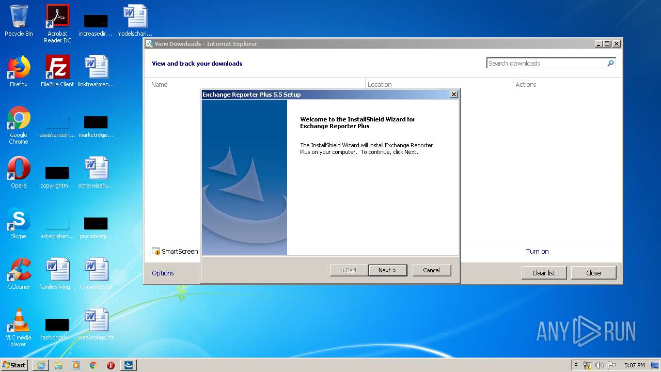Click the search magnifier in downloads
This screenshot has height=372, width=661.
click(610, 63)
